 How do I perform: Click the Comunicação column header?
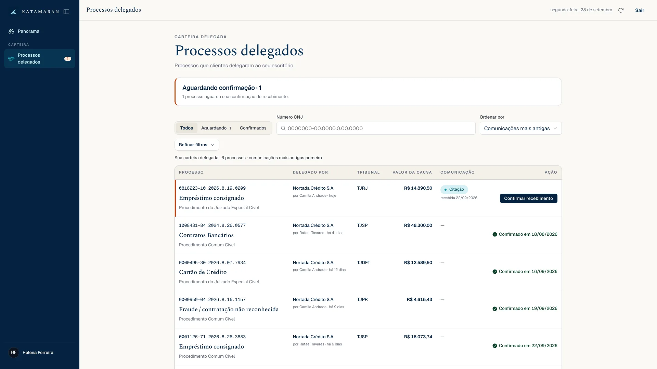pos(458,173)
